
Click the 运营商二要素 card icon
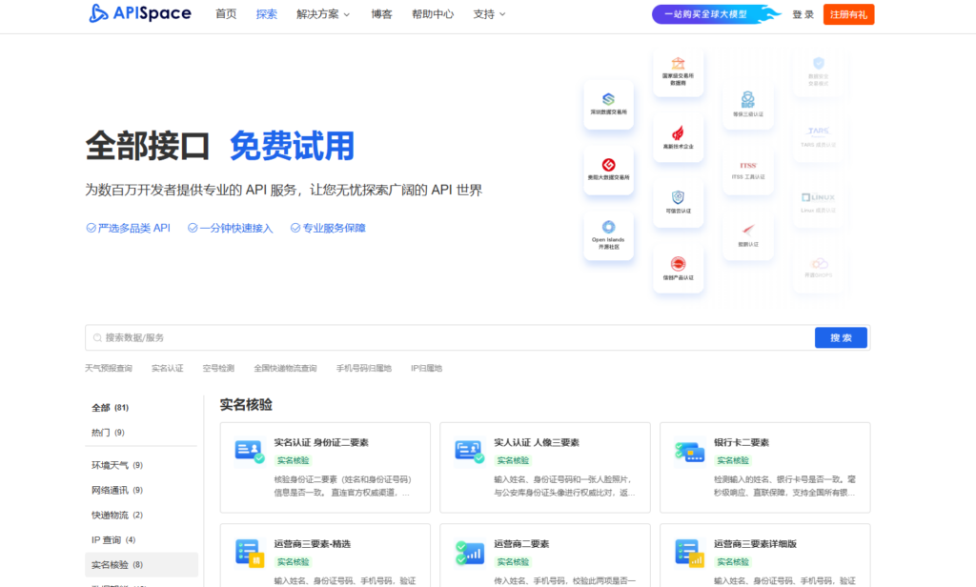(468, 552)
